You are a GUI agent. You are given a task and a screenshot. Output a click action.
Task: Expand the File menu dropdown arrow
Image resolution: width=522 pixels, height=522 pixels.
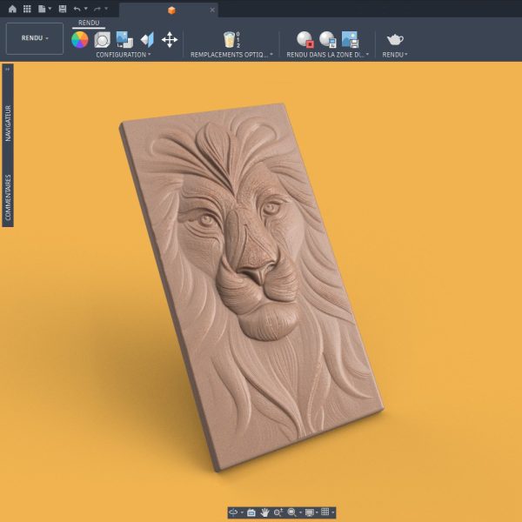click(50, 9)
